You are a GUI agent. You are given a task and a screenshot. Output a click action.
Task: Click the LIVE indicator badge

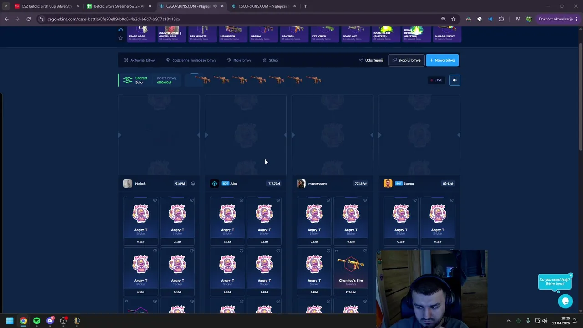pyautogui.click(x=436, y=80)
